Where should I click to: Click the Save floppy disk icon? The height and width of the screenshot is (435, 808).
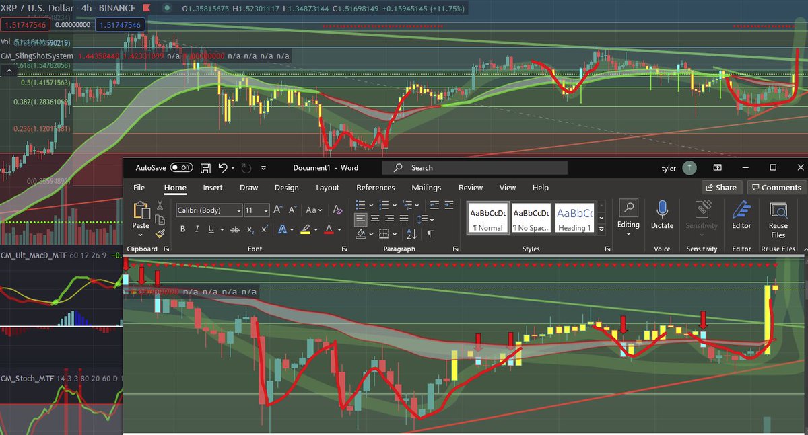tap(206, 167)
